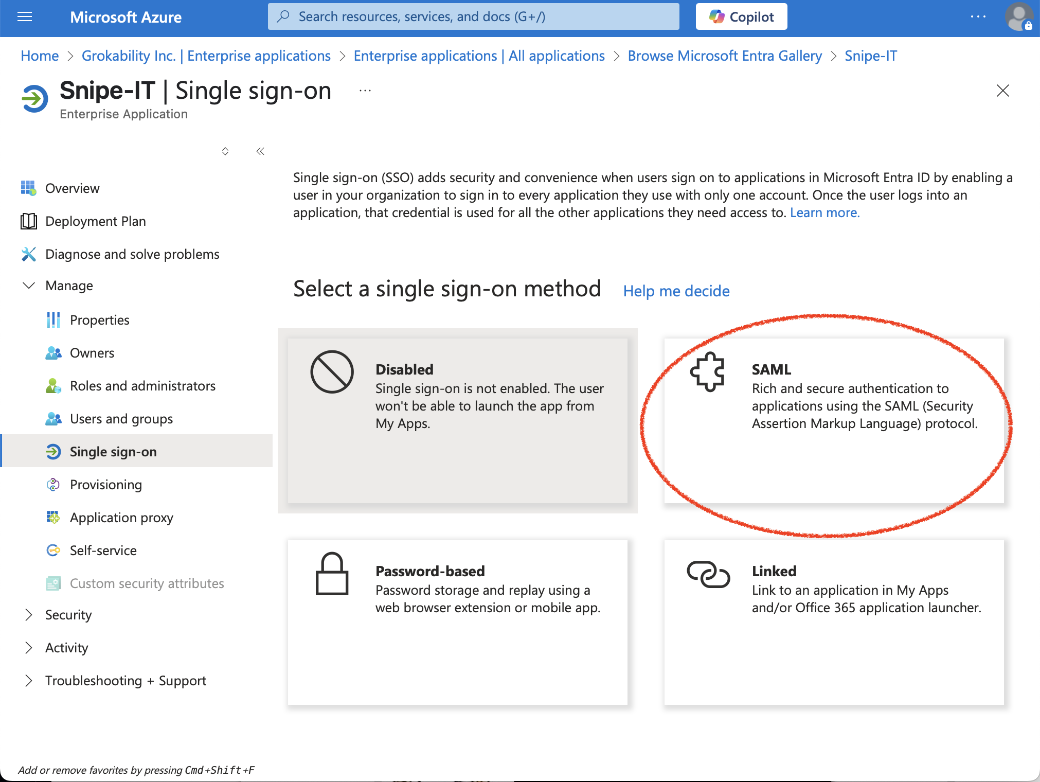Click the Microsoft Azure logo text

(126, 17)
